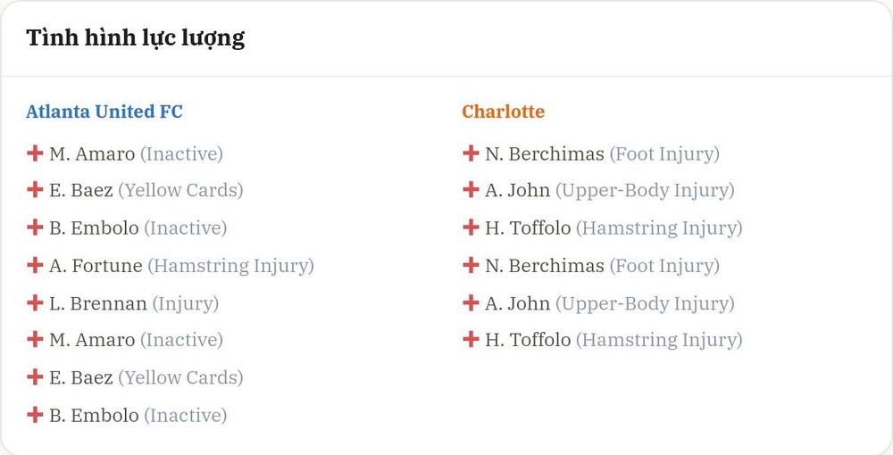Click the Tình hình lực lượng heading
This screenshot has height=455, width=893.
click(136, 38)
